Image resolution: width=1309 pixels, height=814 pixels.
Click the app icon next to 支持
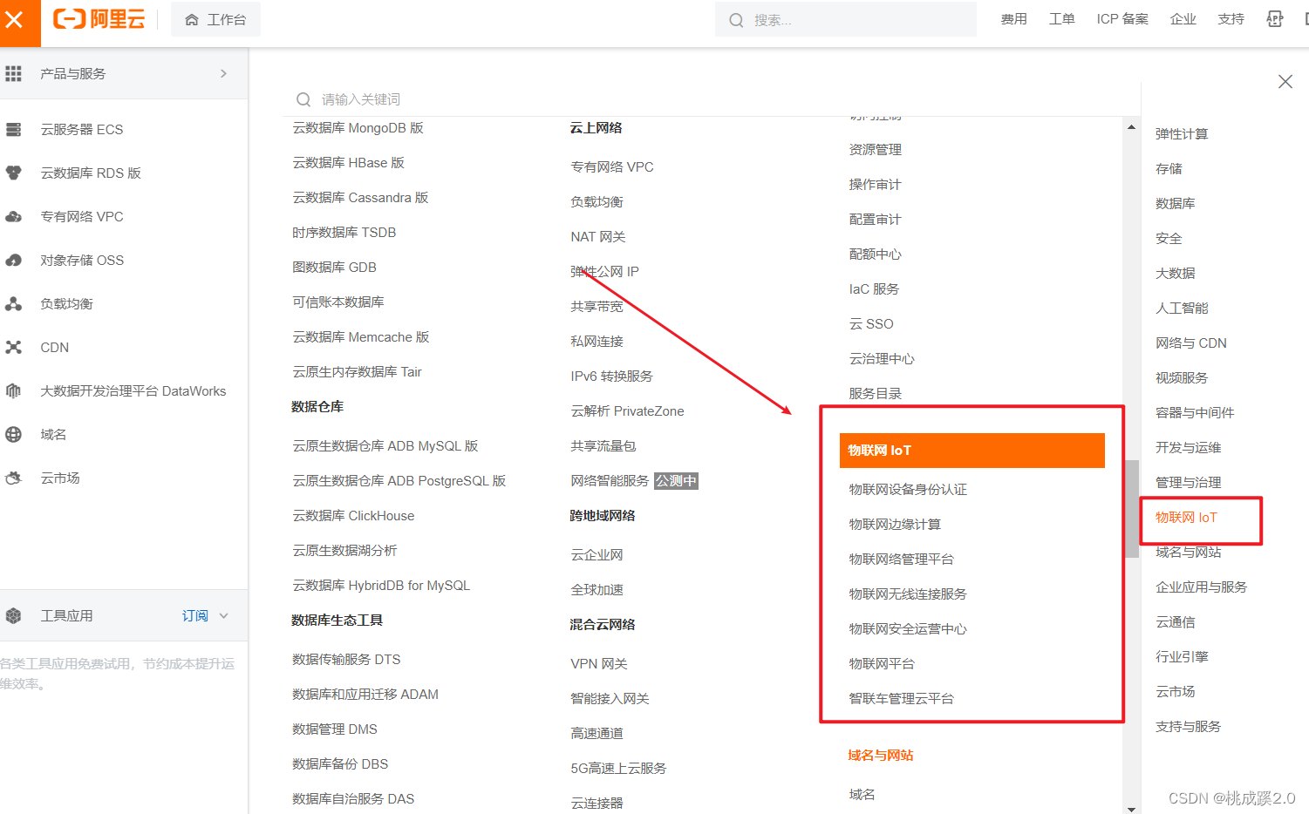1274,19
